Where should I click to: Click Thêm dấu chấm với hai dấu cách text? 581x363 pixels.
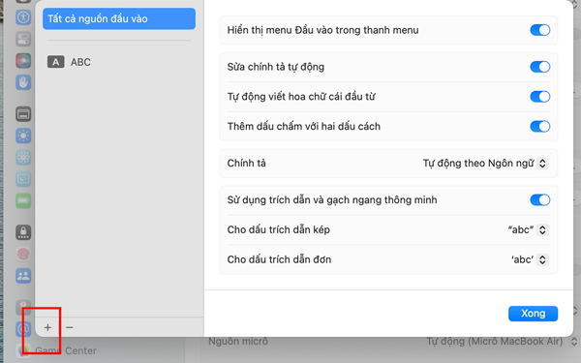coord(304,126)
